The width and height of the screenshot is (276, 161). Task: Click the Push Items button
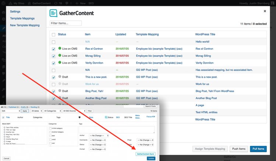coord(239,149)
